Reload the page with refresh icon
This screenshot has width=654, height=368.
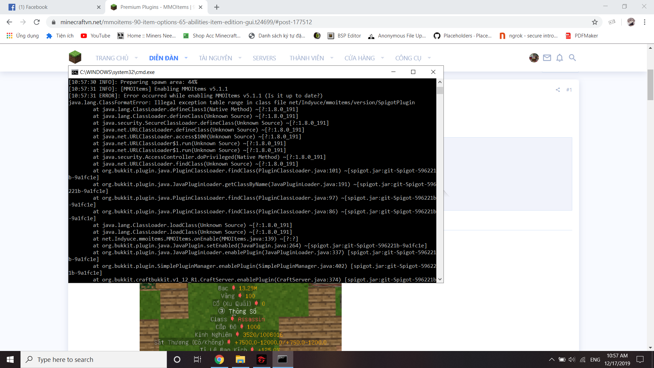[x=37, y=22]
